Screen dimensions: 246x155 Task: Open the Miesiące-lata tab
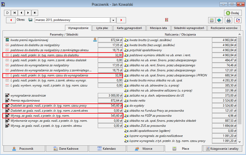coord(158,28)
